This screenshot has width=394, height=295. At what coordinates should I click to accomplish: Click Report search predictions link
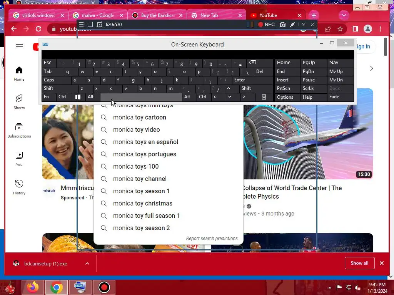[x=212, y=239]
